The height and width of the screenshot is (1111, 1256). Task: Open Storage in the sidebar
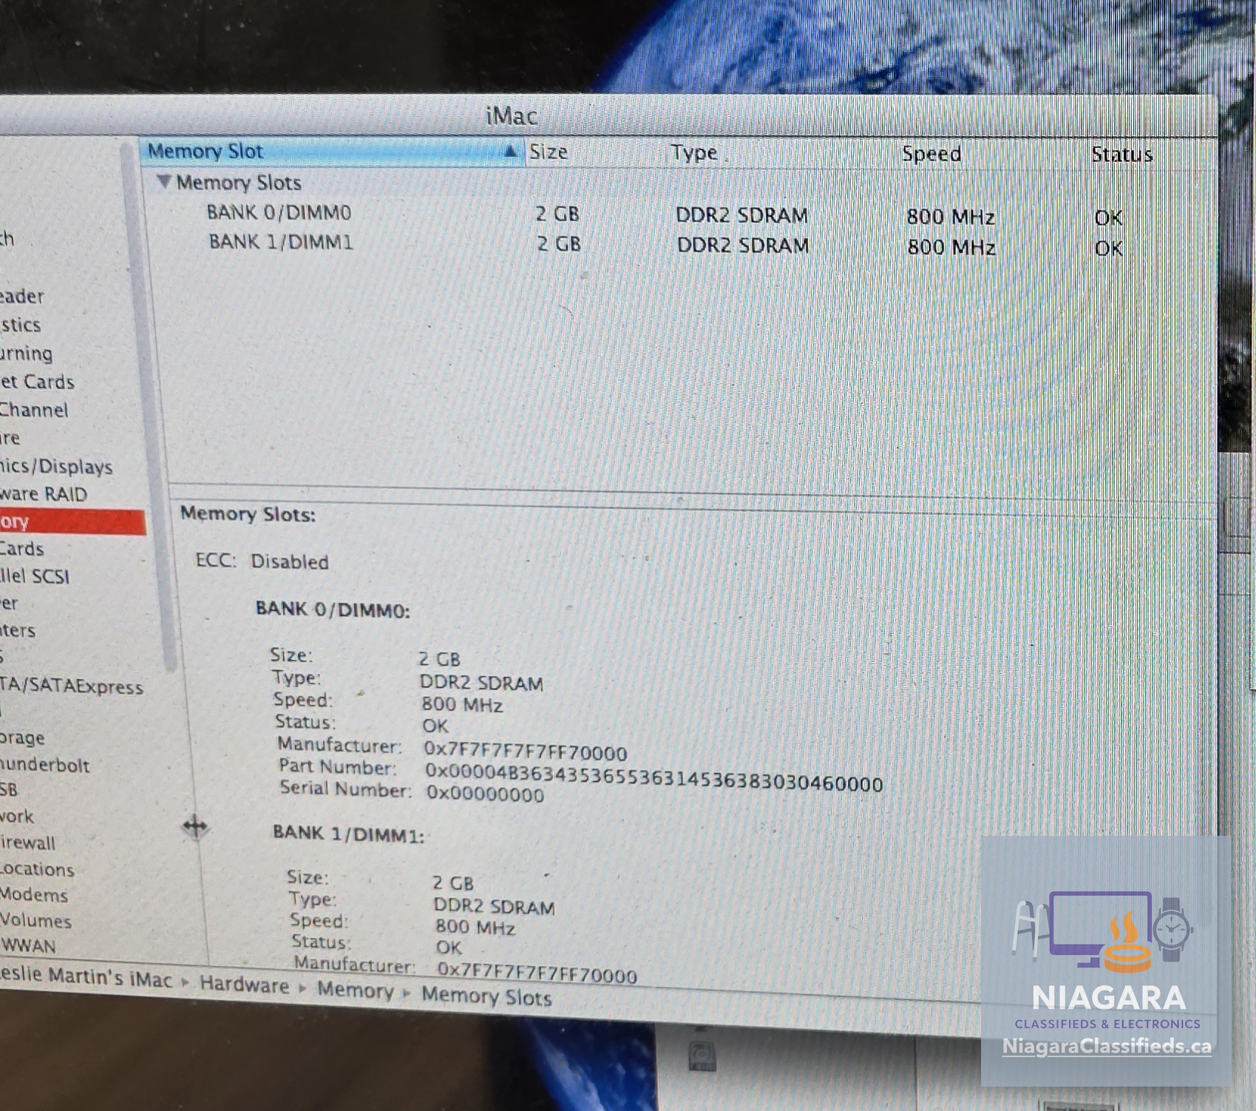pos(23,737)
